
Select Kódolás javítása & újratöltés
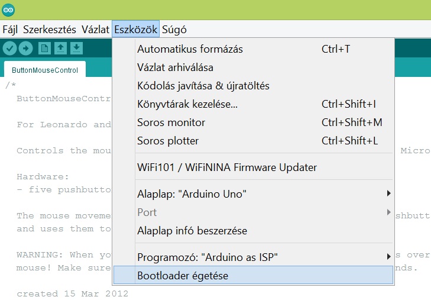point(253,86)
